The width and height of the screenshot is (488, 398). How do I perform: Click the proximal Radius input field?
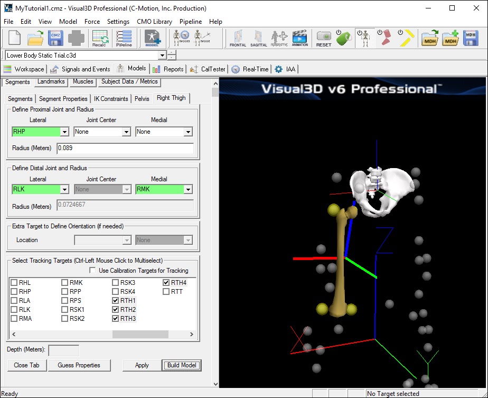[125, 149]
